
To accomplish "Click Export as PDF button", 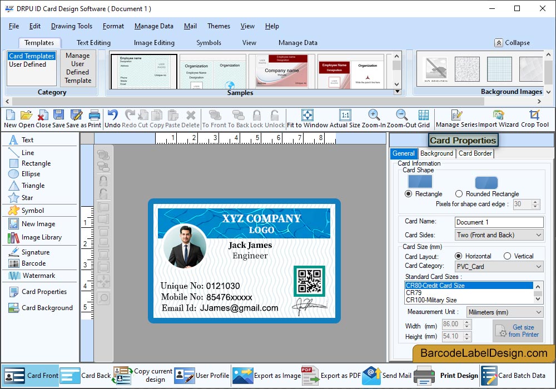I will (x=331, y=376).
